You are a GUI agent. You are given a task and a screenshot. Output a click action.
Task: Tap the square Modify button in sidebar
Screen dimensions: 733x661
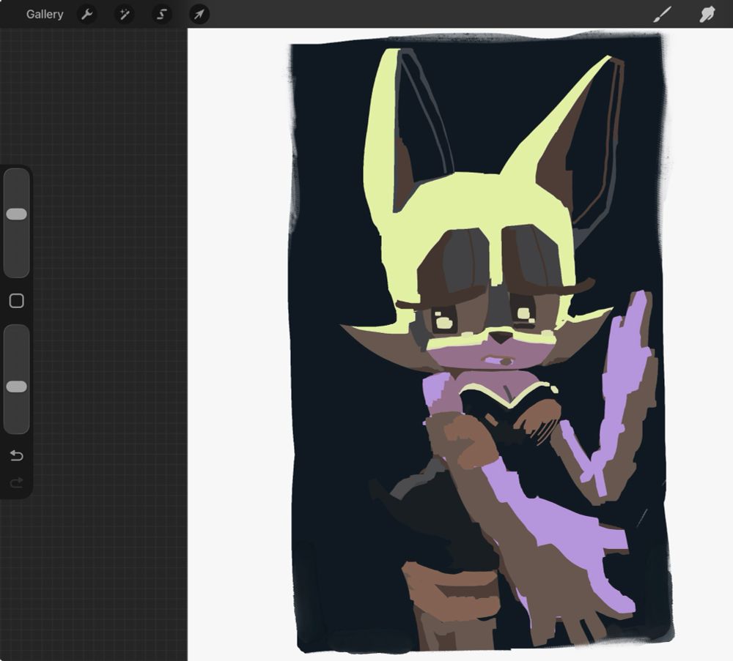click(16, 301)
